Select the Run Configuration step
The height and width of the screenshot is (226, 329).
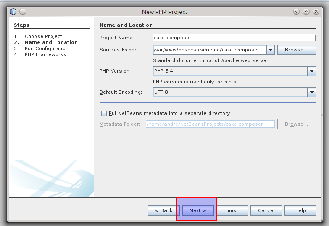46,48
